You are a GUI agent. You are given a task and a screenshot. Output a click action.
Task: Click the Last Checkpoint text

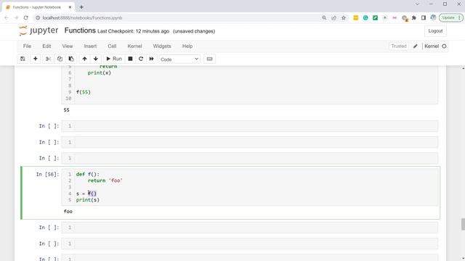[x=134, y=31]
